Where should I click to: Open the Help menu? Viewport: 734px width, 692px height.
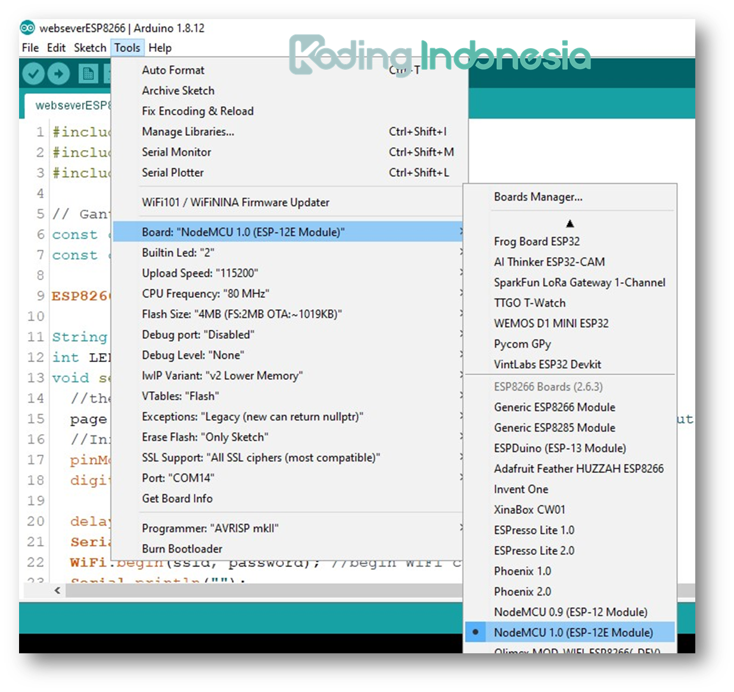tap(160, 48)
